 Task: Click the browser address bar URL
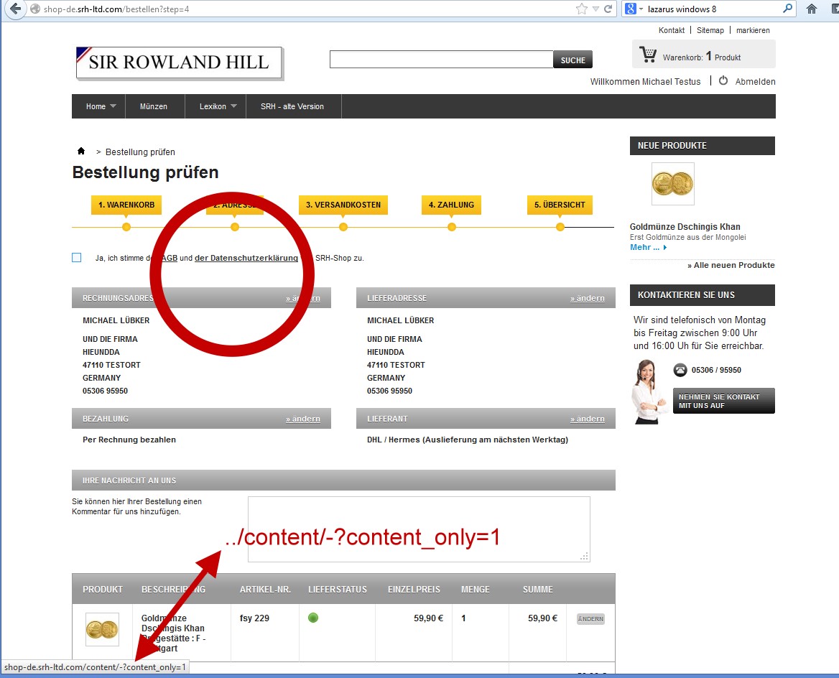(116, 9)
